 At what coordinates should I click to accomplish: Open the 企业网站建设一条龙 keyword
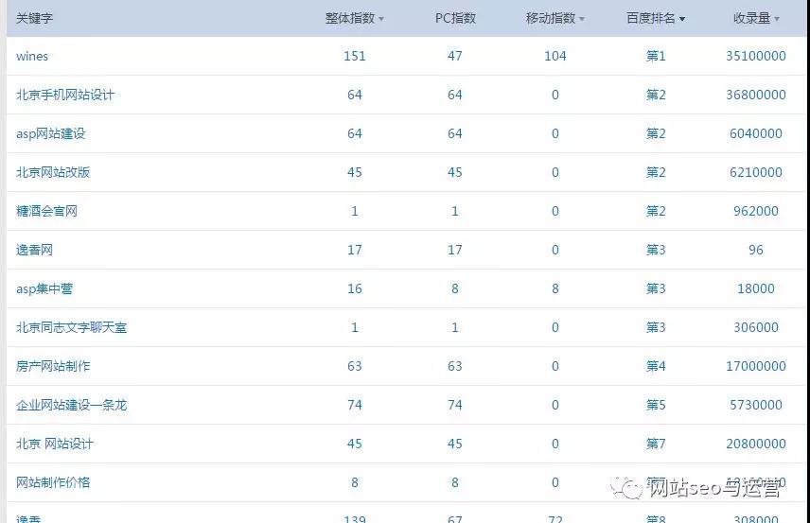[x=71, y=405]
